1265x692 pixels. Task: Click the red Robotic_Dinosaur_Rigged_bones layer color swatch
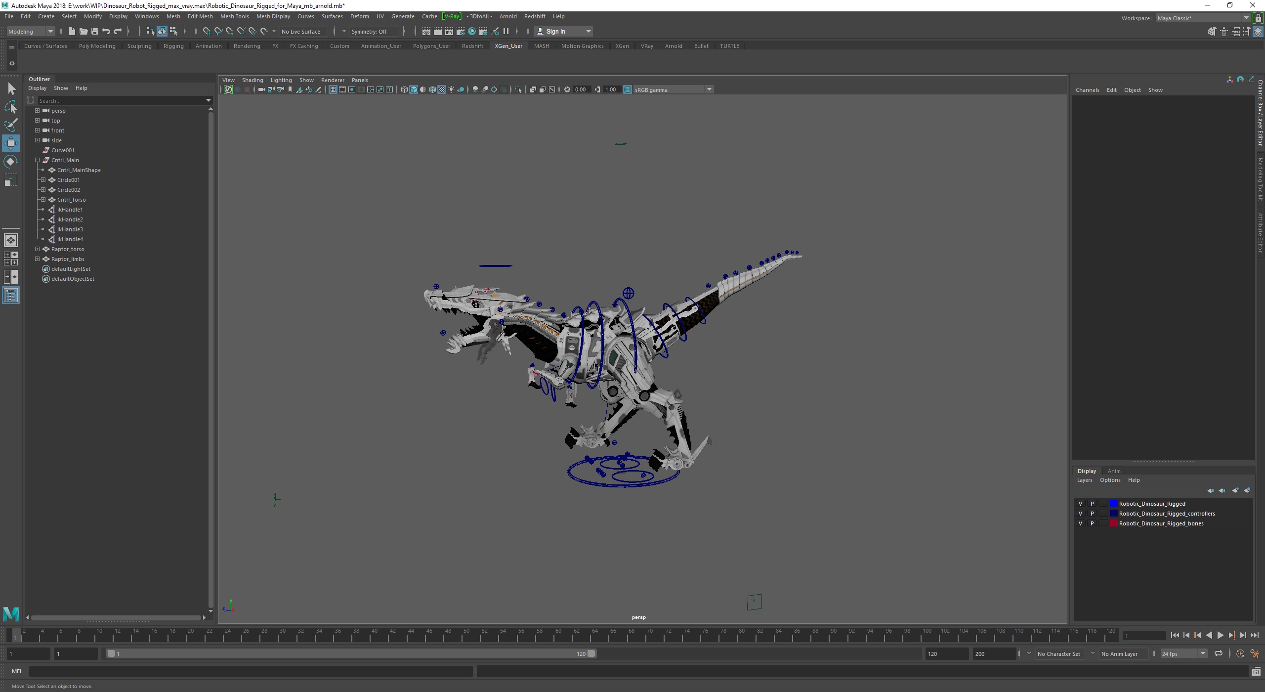click(x=1113, y=523)
